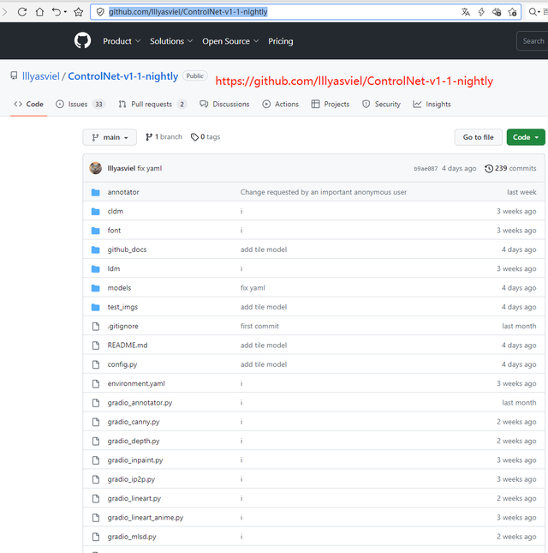Expand the Open Source menu
The image size is (548, 553).
click(230, 41)
